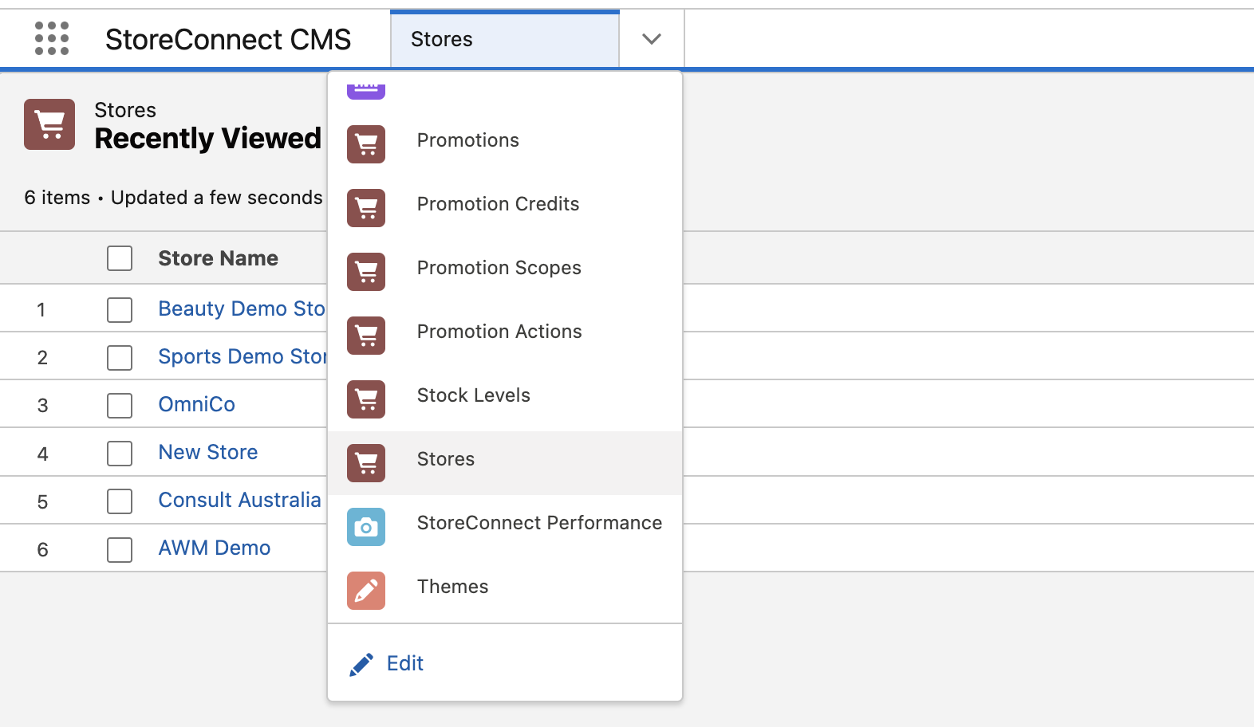Open StoreConnect Performance menu item
1254x727 pixels.
click(x=505, y=527)
